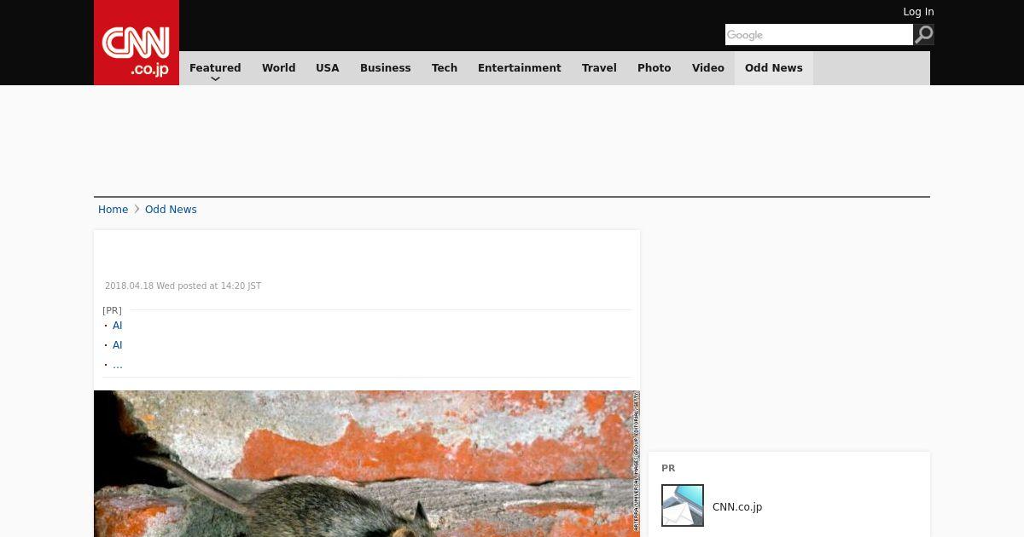The width and height of the screenshot is (1024, 537).
Task: Go to the Entertainment section
Action: tap(520, 68)
